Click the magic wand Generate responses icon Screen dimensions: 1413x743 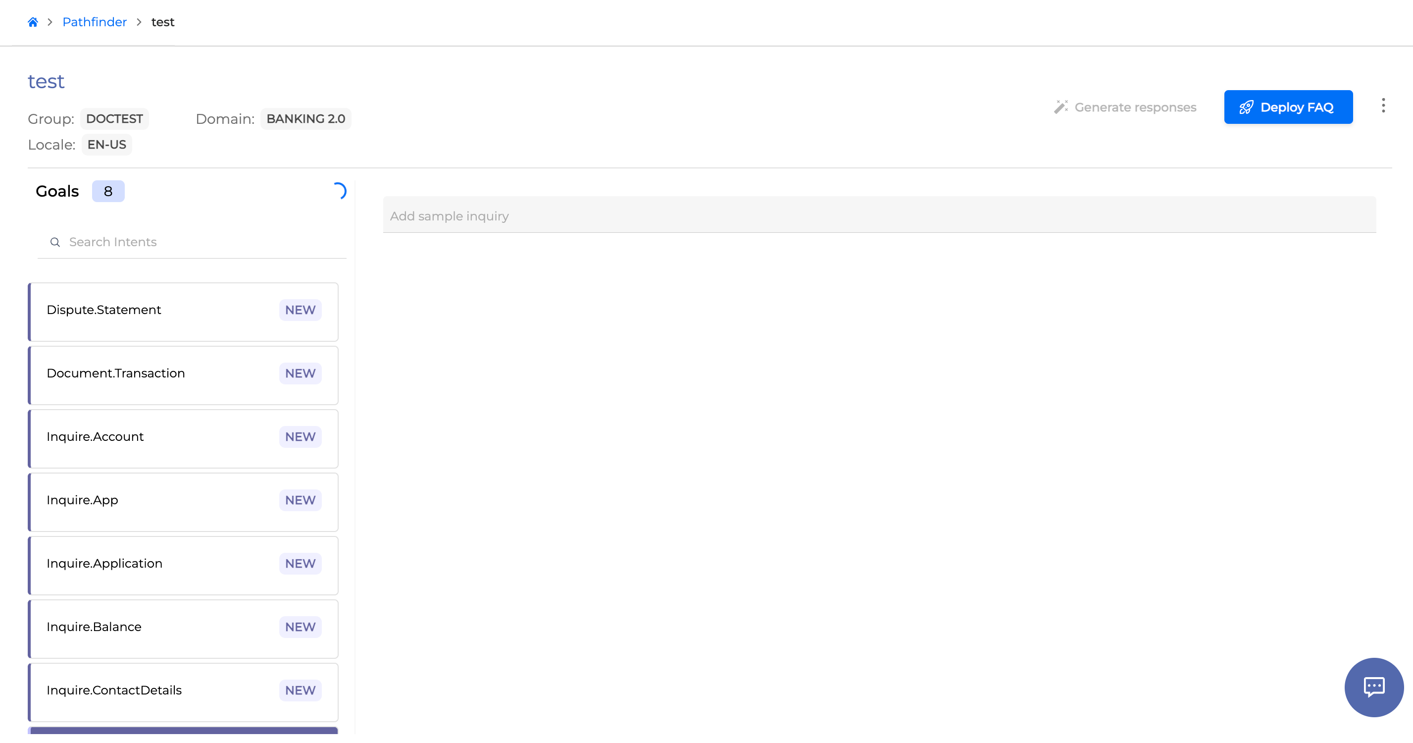point(1061,107)
